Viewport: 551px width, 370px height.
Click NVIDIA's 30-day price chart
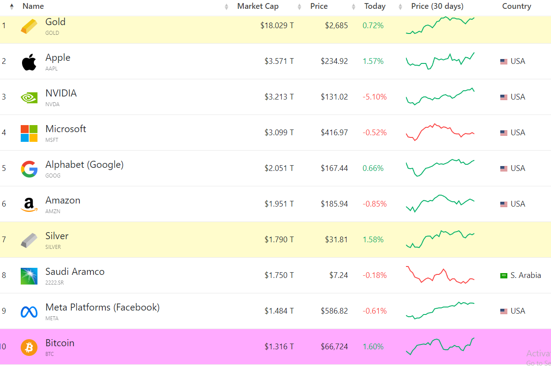click(440, 96)
